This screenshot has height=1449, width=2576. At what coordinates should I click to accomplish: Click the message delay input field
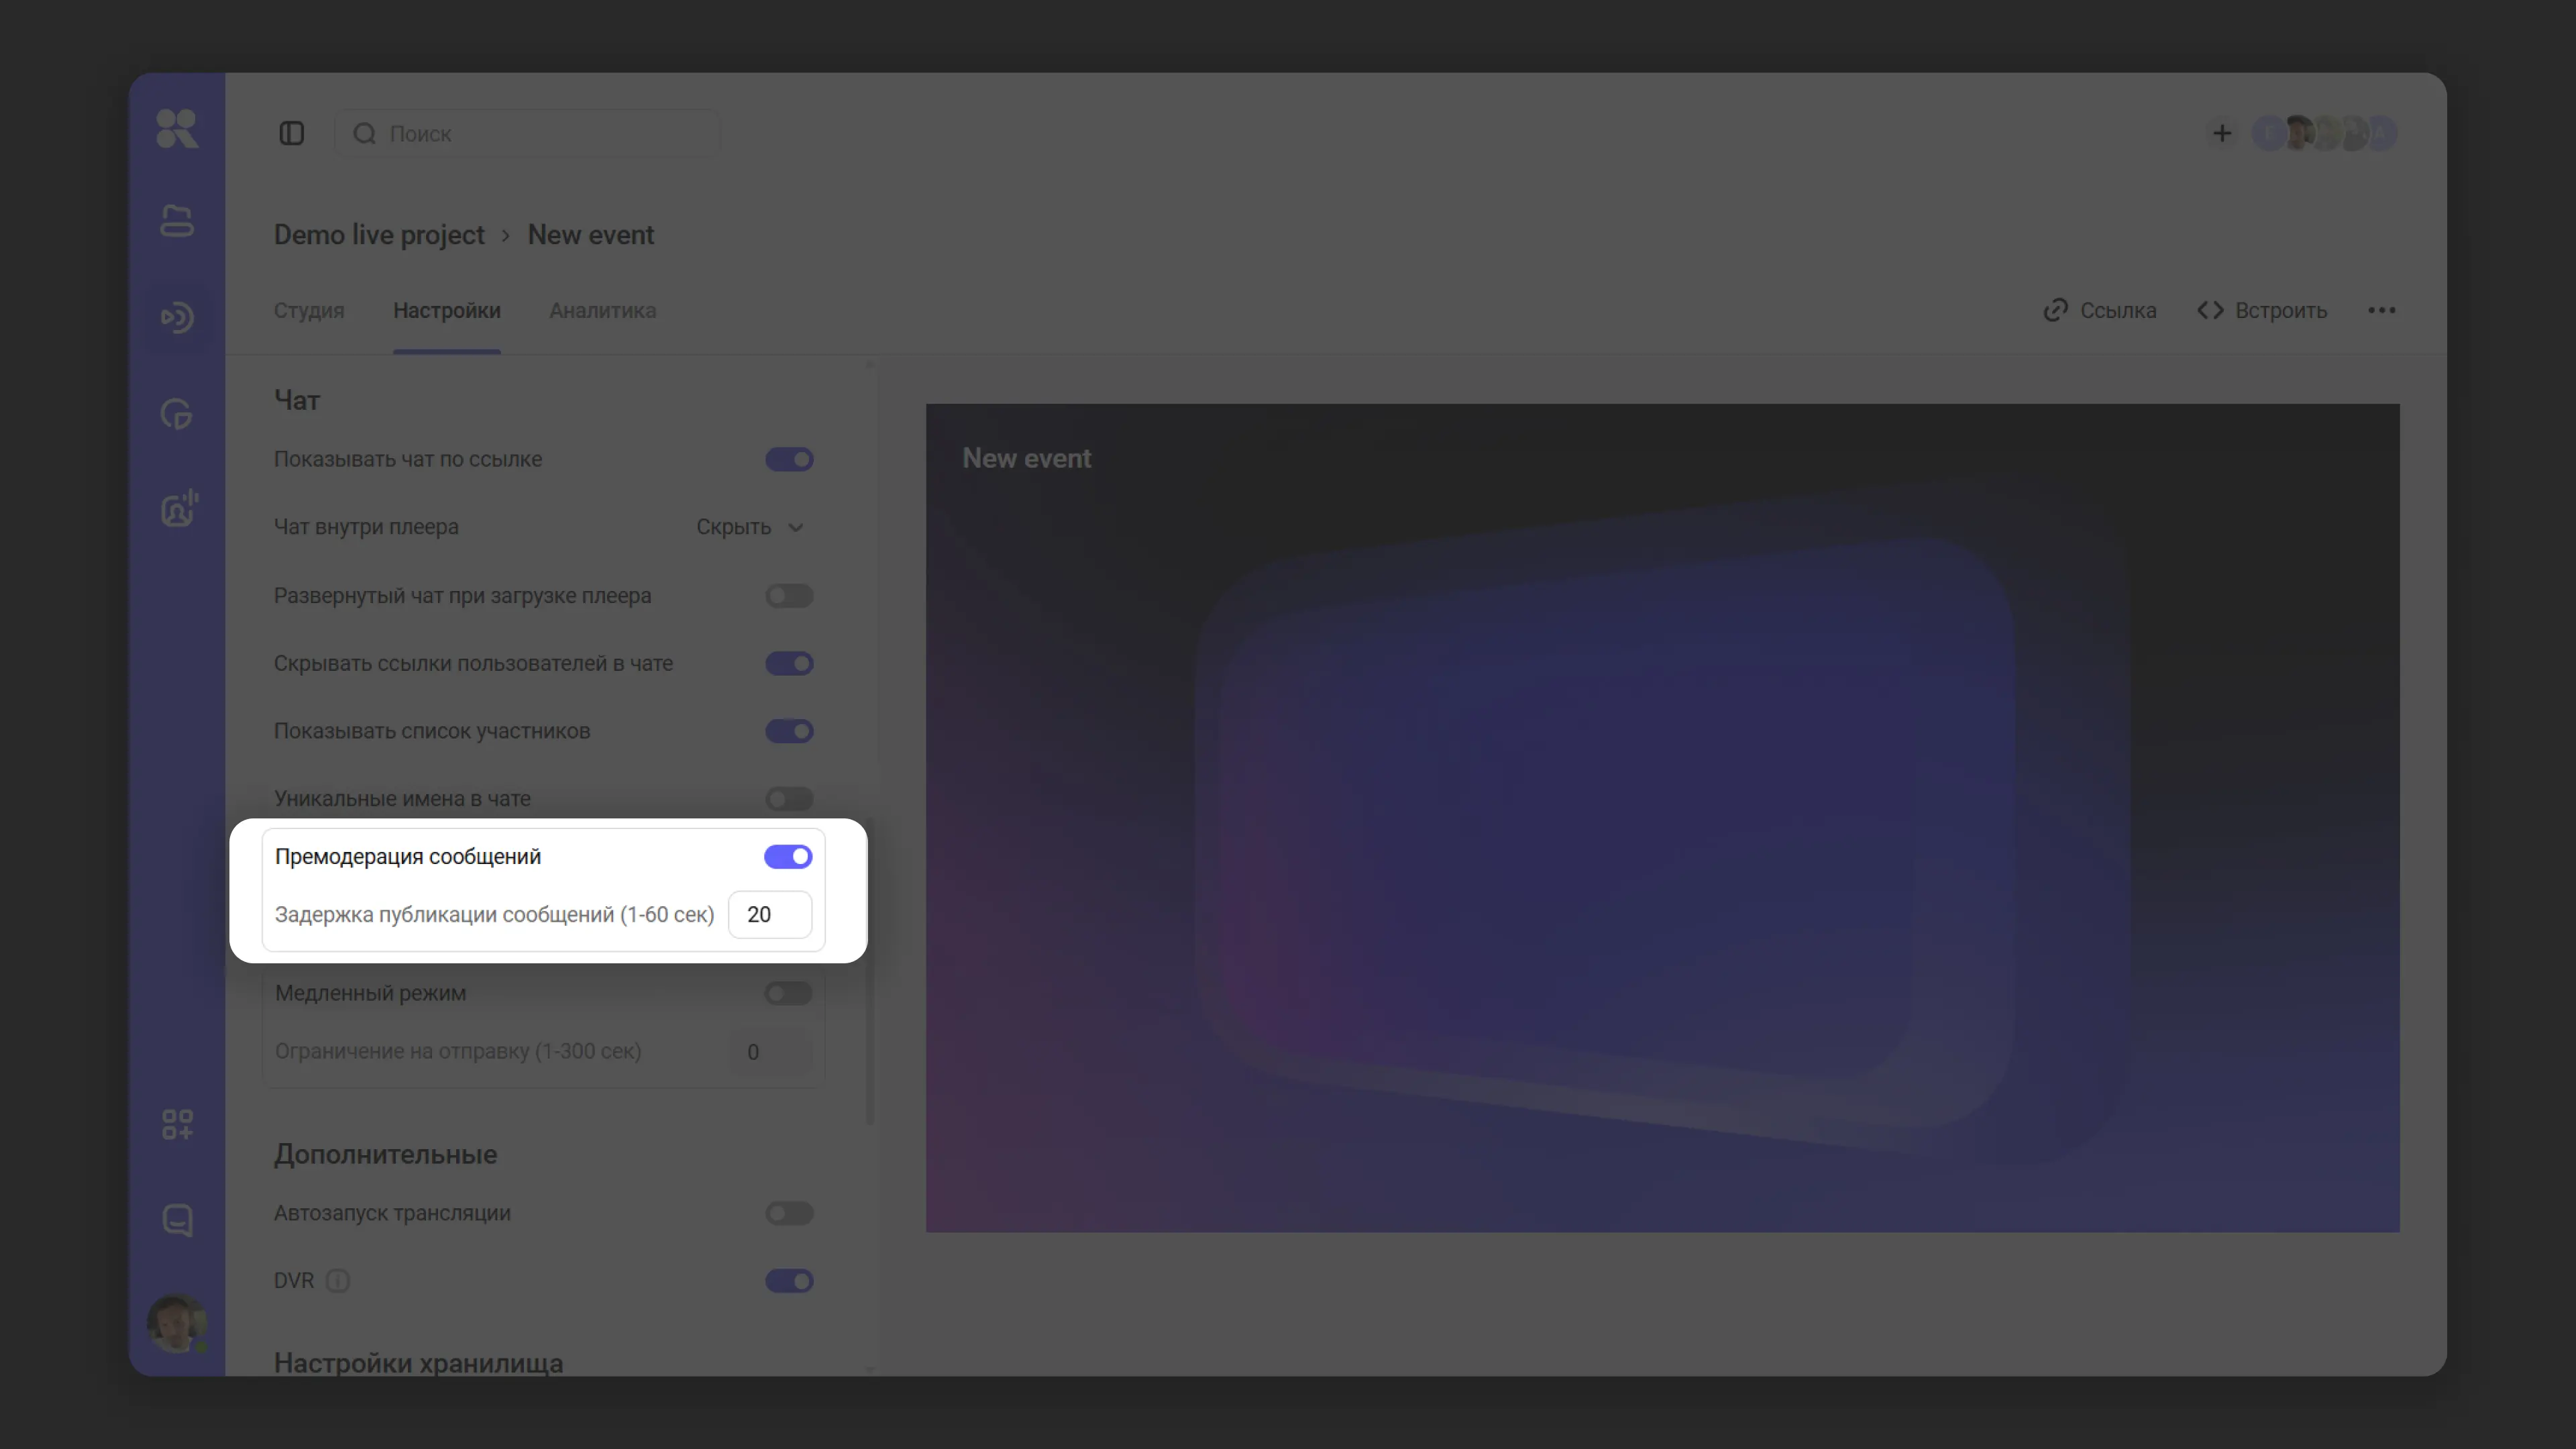click(770, 914)
